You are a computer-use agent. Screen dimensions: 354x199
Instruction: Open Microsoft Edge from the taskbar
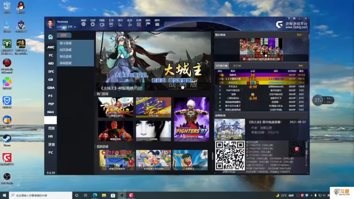click(x=95, y=195)
